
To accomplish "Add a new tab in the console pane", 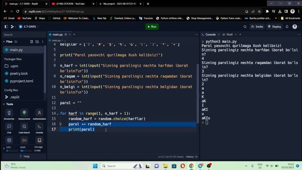I will tap(240, 34).
